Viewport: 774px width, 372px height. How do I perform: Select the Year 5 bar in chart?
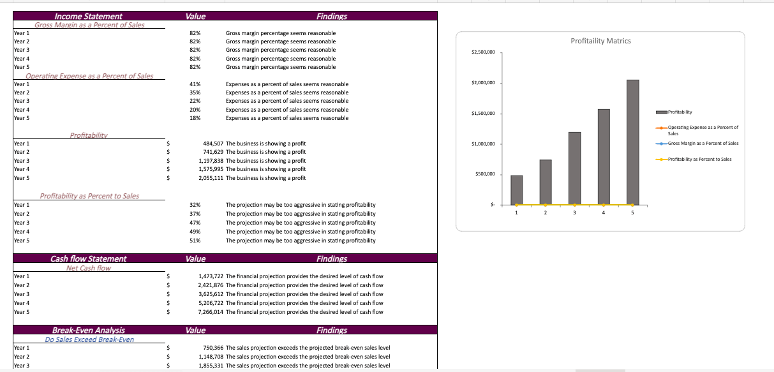tap(632, 142)
